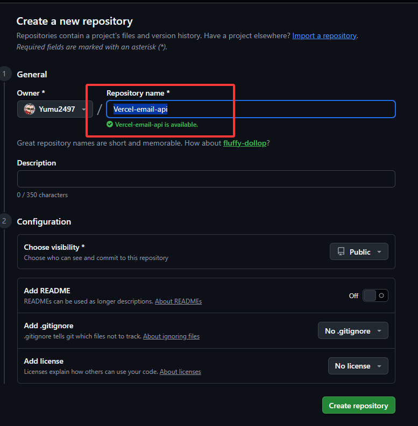Focus the empty Description text field

206,179
